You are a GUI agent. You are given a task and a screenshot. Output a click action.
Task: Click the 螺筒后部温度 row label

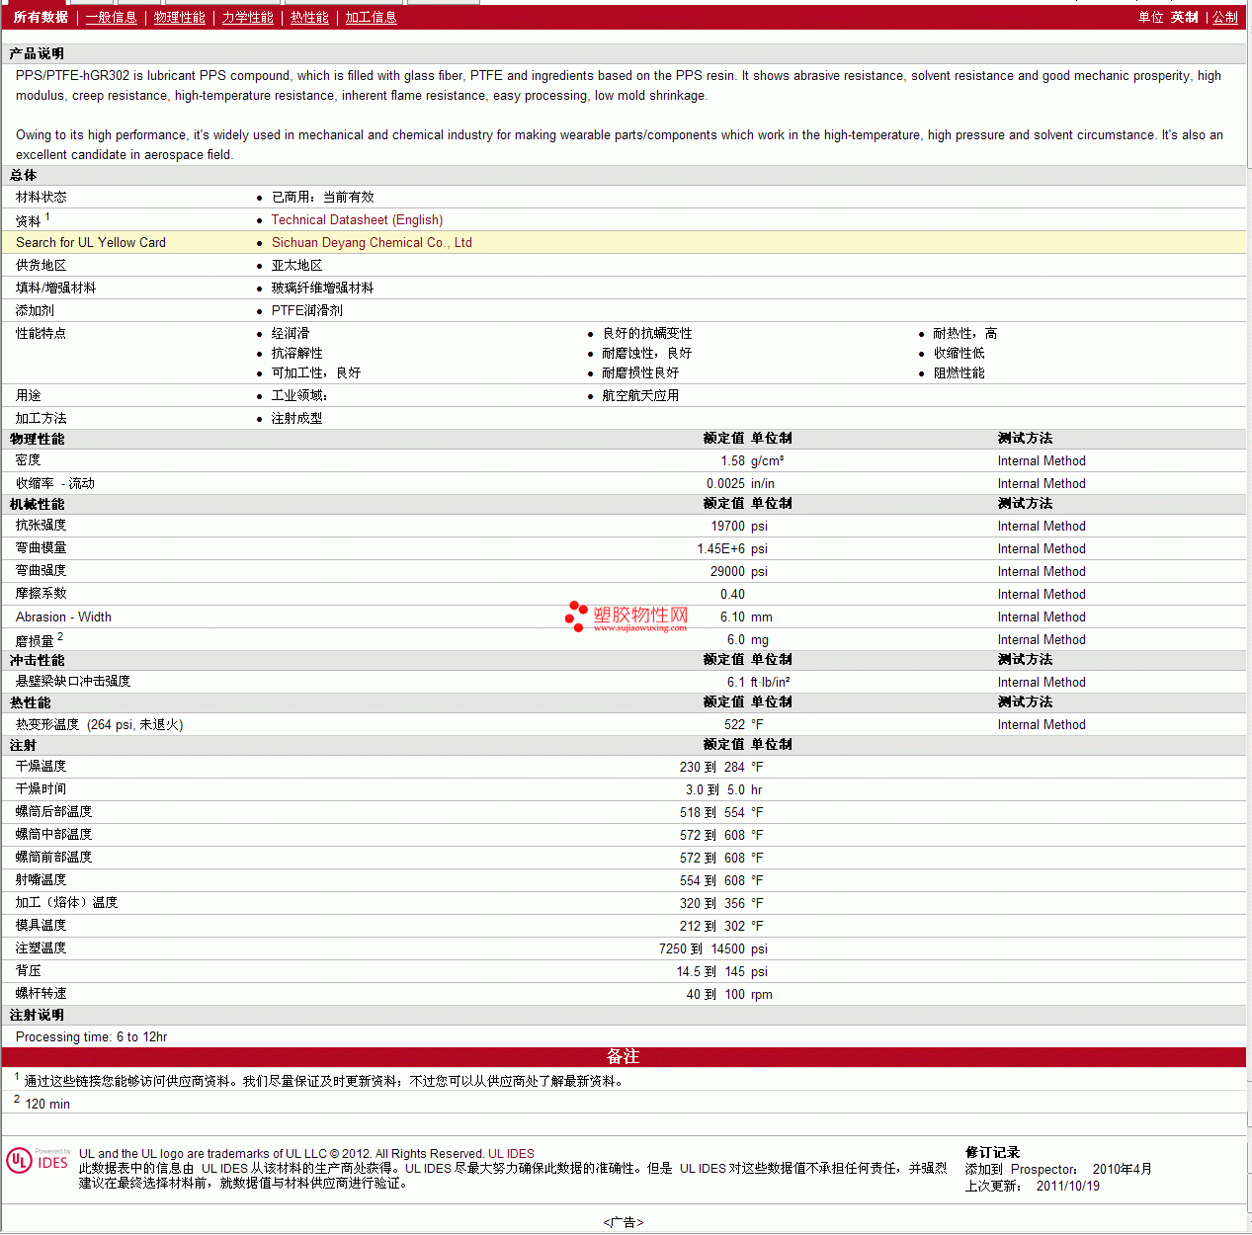pyautogui.click(x=54, y=812)
